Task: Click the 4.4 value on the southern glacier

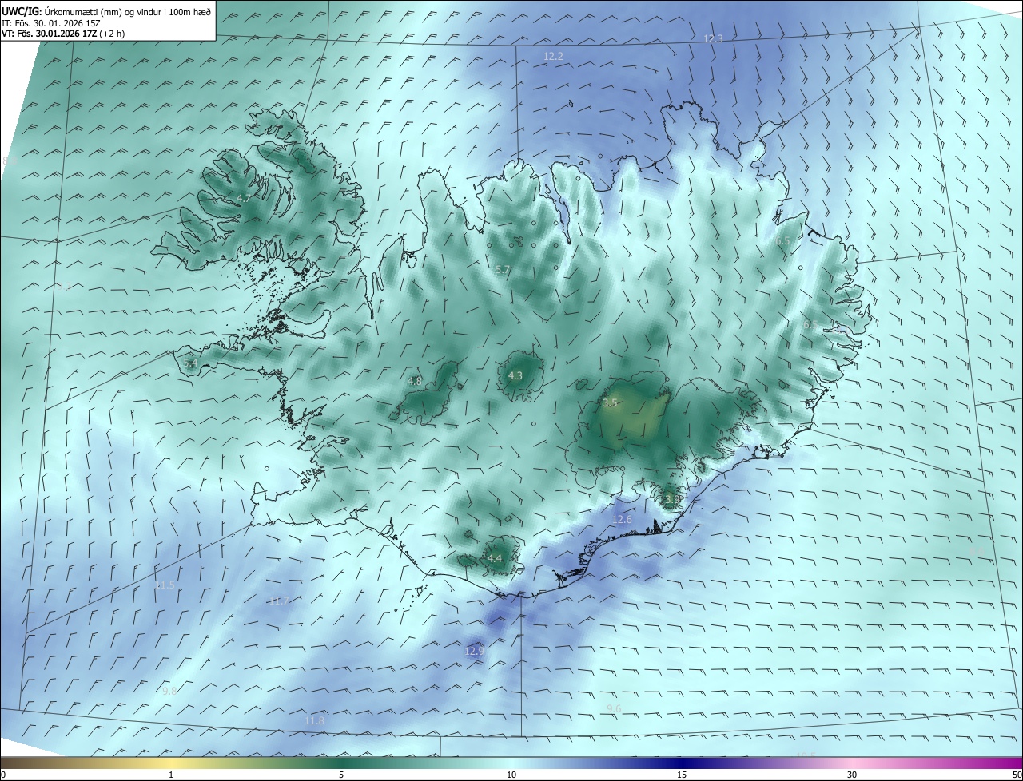Action: tap(495, 559)
